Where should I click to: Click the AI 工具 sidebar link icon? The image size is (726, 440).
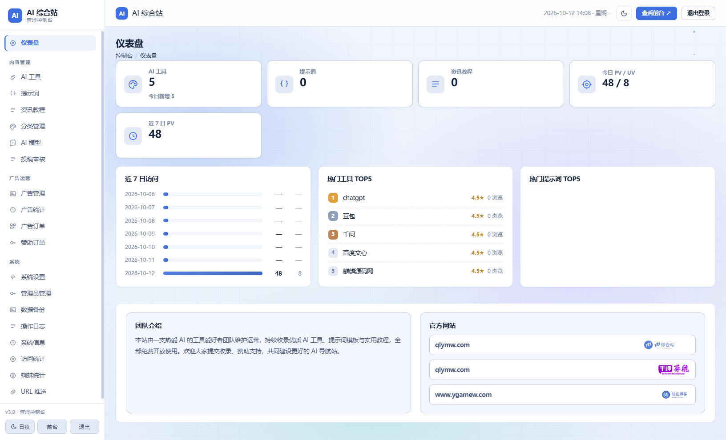coord(13,77)
